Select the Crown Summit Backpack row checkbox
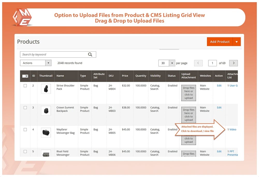 25,108
